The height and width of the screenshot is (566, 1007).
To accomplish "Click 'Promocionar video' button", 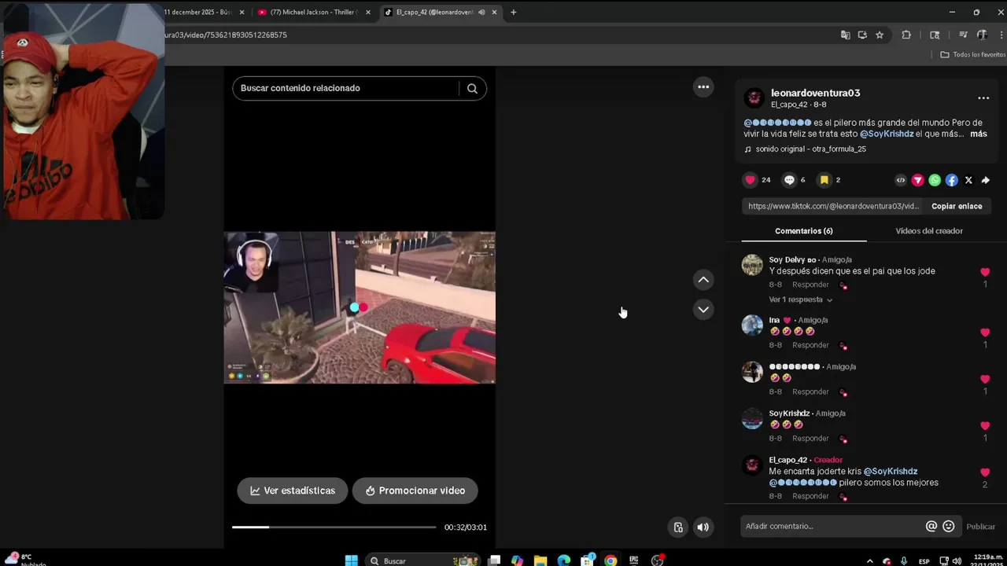I will point(415,491).
